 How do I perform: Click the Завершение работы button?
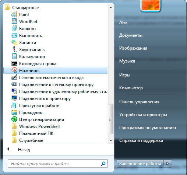[140, 164]
